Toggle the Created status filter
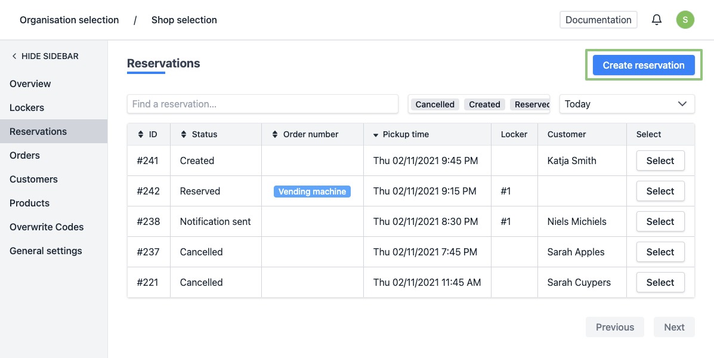Viewport: 714px width, 358px height. tap(484, 104)
